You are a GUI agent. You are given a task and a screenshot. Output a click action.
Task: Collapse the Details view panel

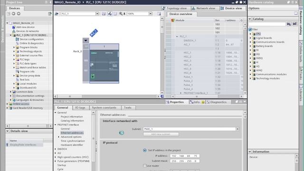tap(8, 131)
